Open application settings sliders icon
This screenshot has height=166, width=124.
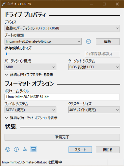pyautogui.click(x=25, y=149)
